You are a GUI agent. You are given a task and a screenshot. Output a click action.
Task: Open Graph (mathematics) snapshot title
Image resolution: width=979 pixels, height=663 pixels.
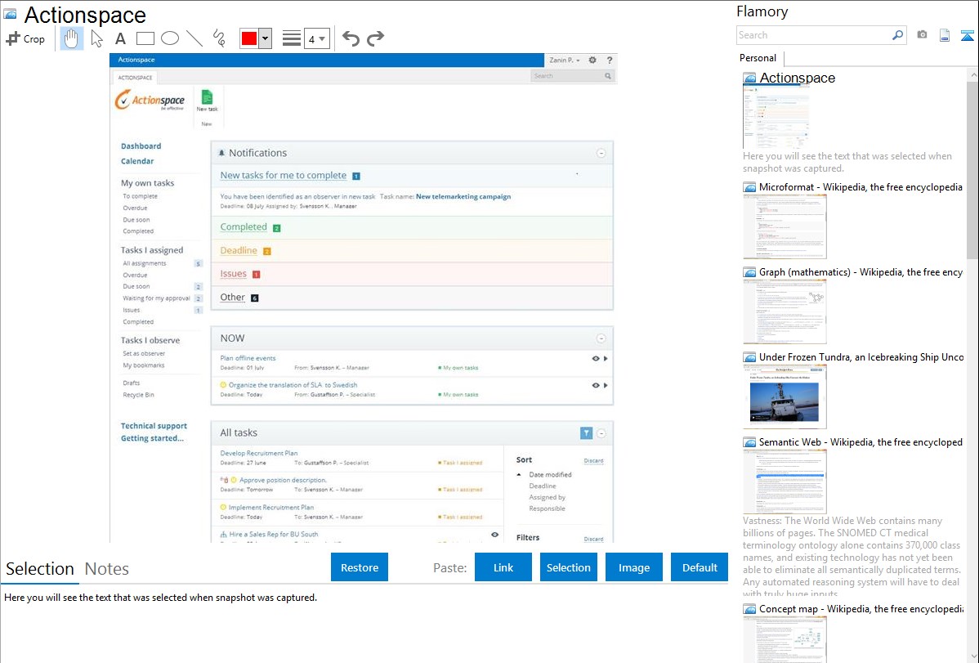tap(861, 272)
